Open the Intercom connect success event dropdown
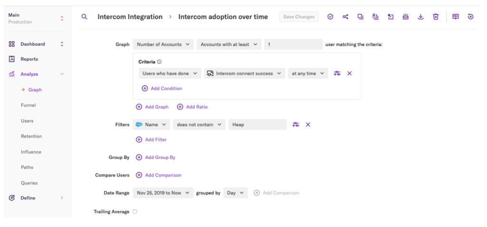The width and height of the screenshot is (487, 227). coord(244,73)
